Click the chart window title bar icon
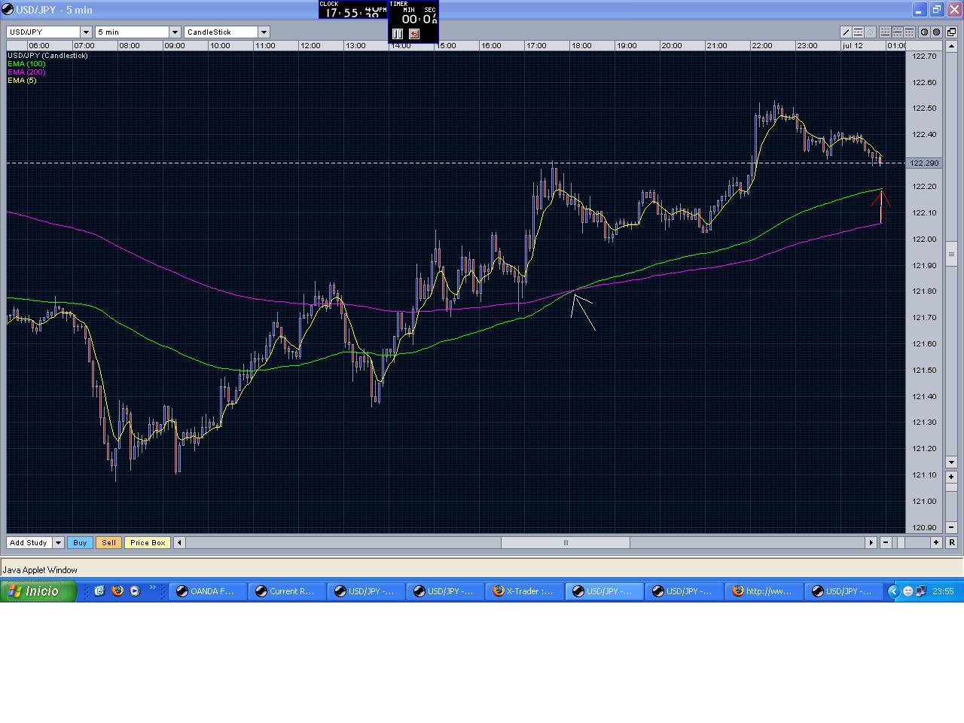964x723 pixels. click(x=8, y=10)
